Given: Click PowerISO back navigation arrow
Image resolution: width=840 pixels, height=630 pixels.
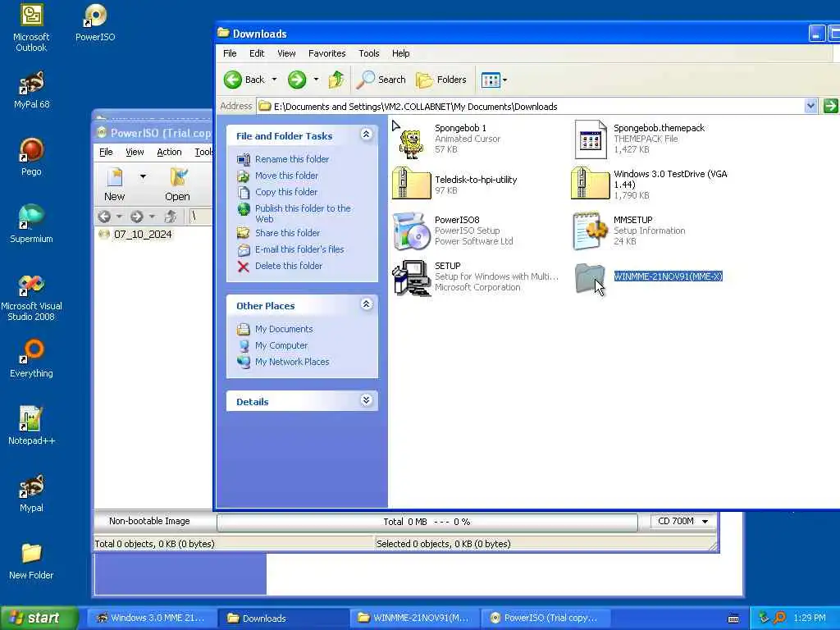Looking at the screenshot, I should pyautogui.click(x=104, y=217).
